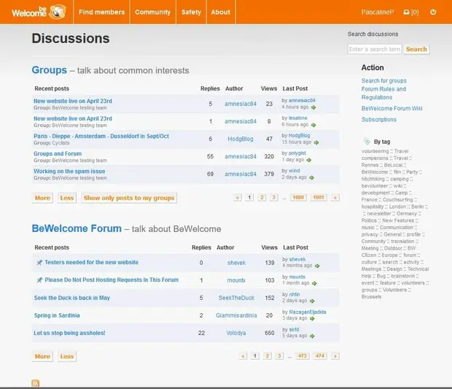Viewport: 452px width, 389px height.
Task: Go to previous page of Groups posts
Action: [237, 197]
